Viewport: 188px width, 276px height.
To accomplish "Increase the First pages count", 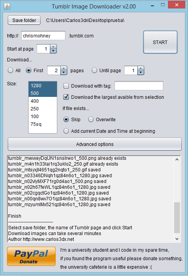I will [64, 68].
